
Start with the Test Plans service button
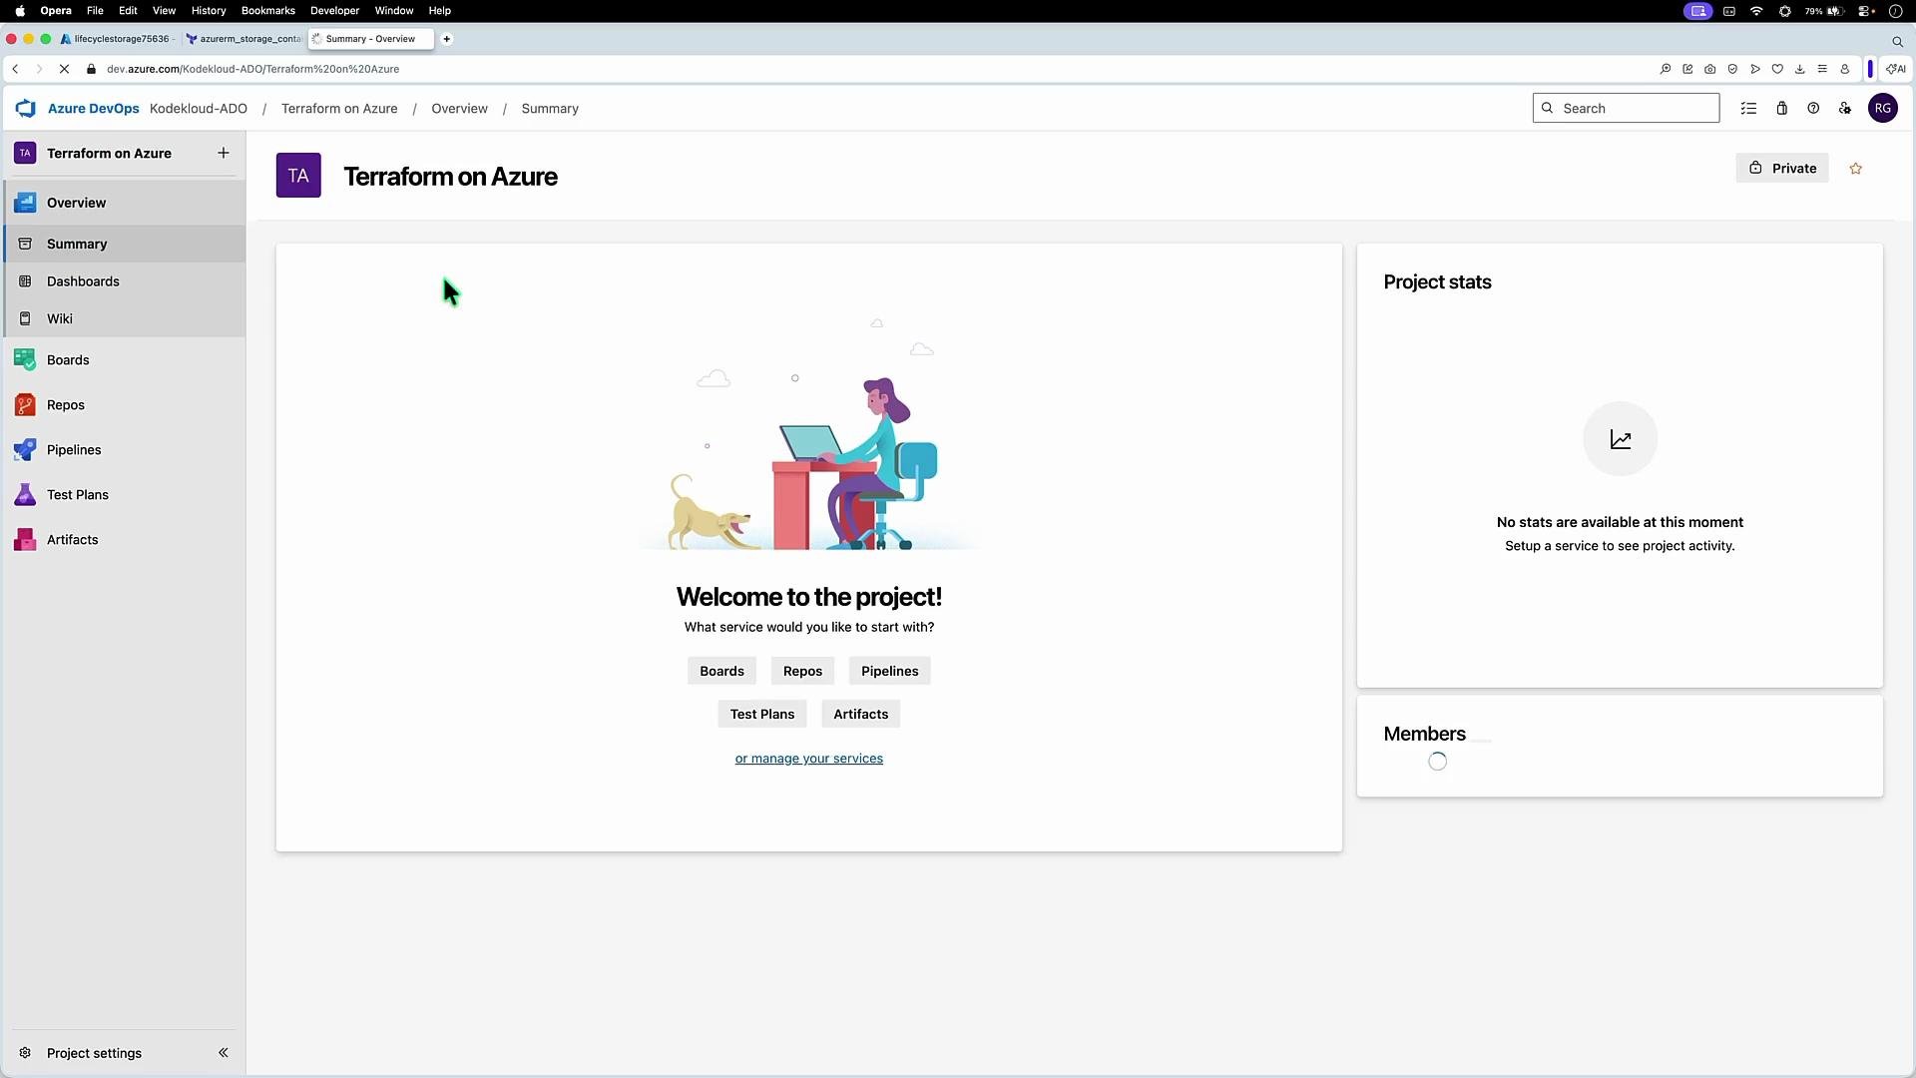point(762,714)
